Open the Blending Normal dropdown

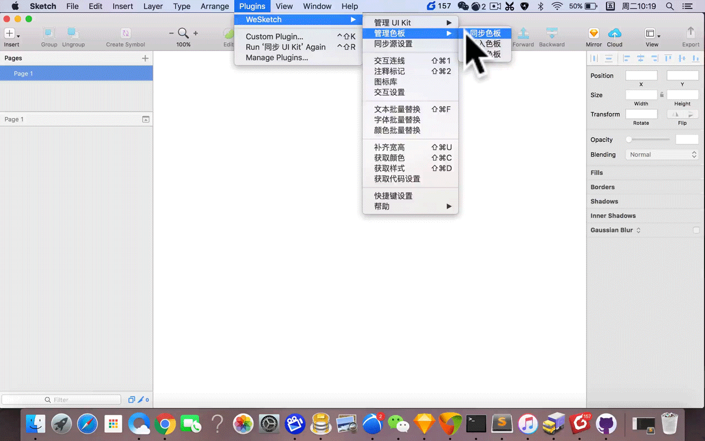pyautogui.click(x=662, y=154)
